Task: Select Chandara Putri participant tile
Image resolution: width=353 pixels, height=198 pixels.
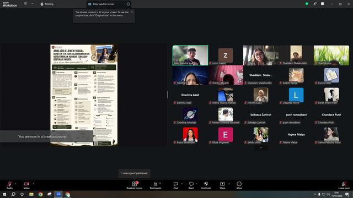Action: 331,115
